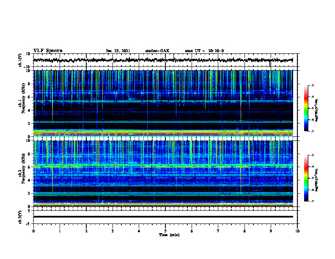335x259 pixels.
Task: Click the time axis tick label "8"
Action: 244,231
